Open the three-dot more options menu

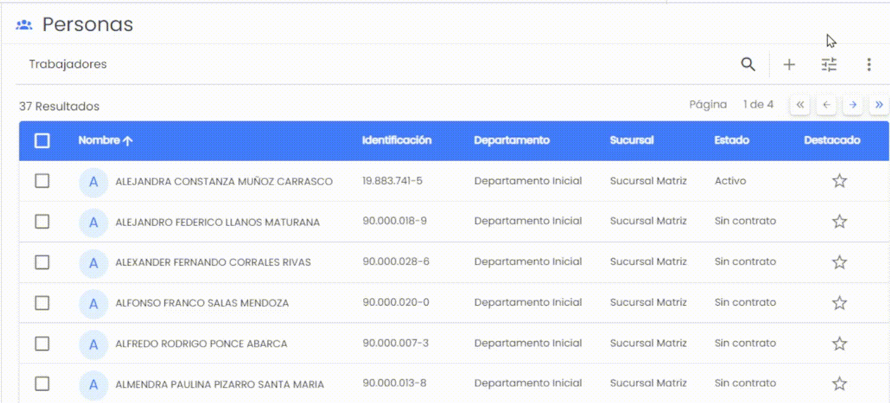tap(869, 65)
